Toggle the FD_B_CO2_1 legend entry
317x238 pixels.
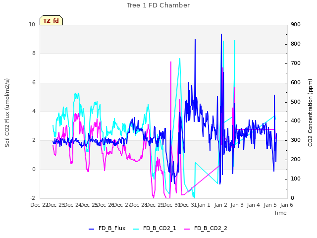pos(155,228)
